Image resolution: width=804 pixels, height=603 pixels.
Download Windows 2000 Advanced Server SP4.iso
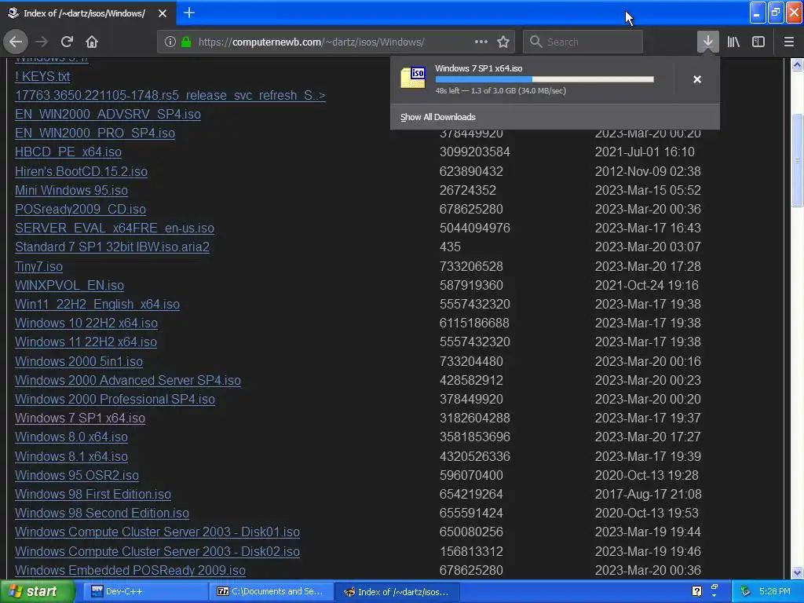pos(128,381)
